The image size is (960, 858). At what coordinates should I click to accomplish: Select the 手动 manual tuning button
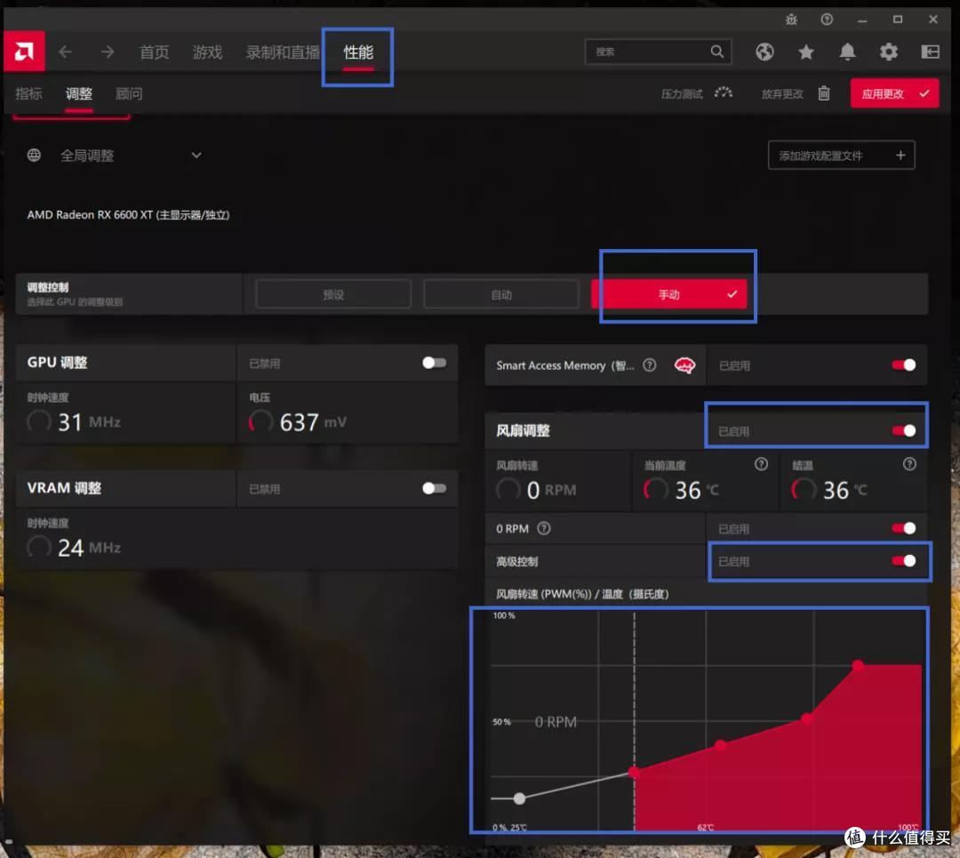pos(669,294)
